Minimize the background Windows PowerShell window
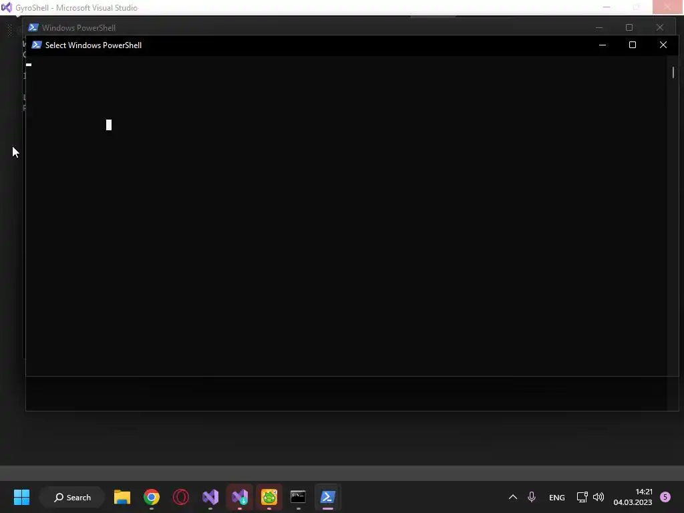The image size is (684, 513). pos(599,27)
